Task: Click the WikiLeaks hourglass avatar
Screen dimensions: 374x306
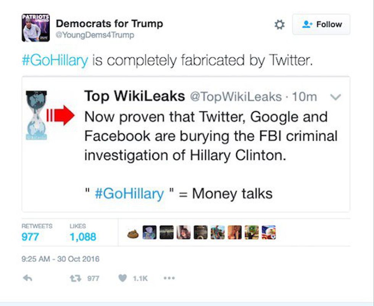Action: (x=37, y=115)
